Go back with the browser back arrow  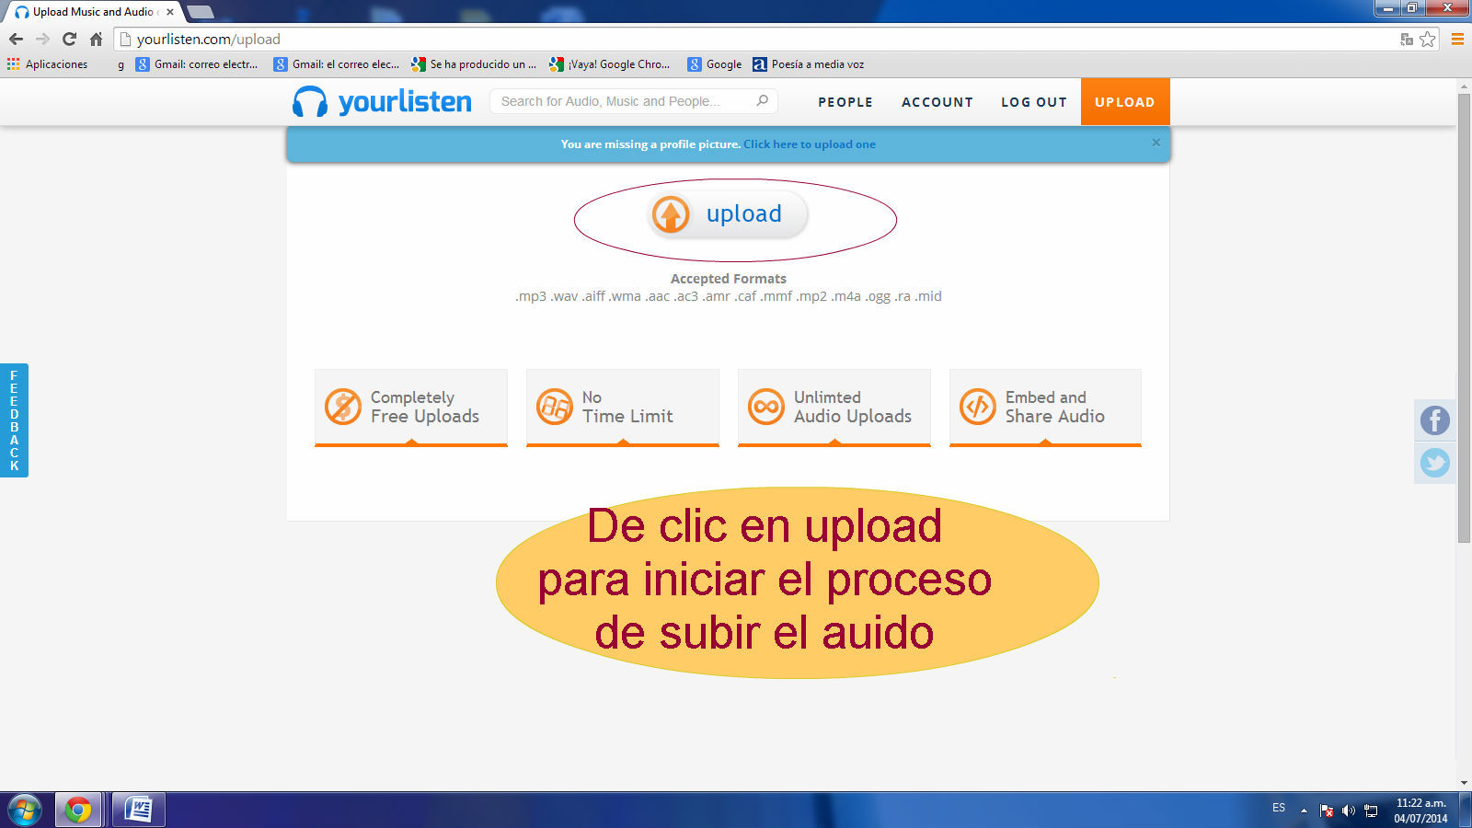(x=16, y=39)
